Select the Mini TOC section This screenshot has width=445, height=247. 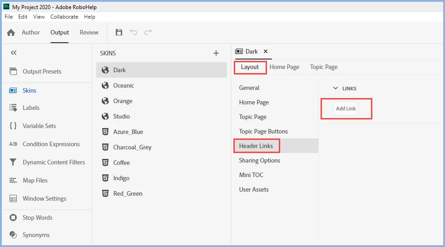[x=251, y=175]
